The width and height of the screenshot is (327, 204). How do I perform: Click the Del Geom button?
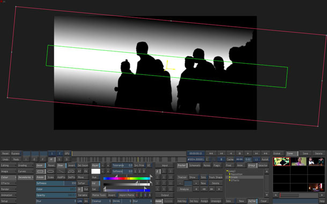click(x=83, y=165)
